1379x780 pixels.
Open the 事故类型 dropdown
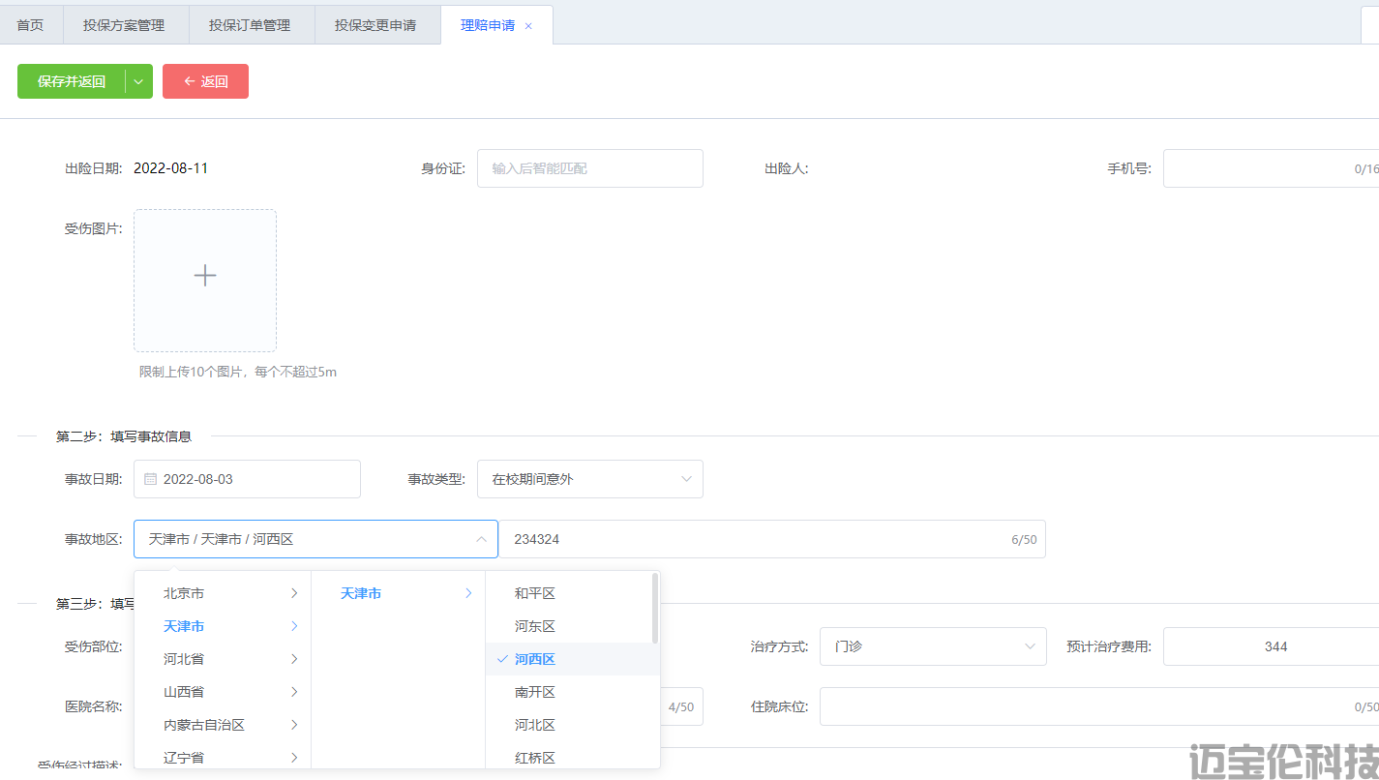[x=590, y=479]
